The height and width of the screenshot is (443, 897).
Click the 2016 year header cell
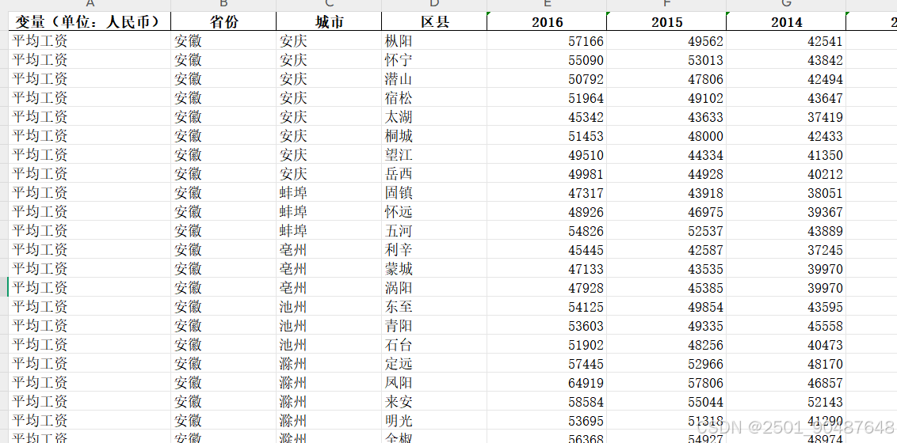[547, 21]
